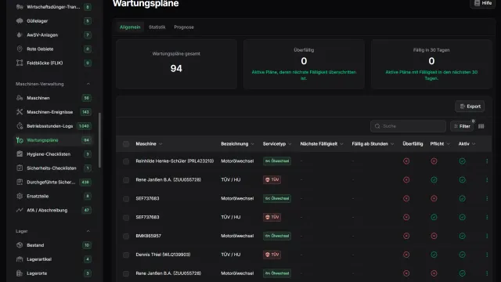Tick checkbox for Rene Janßen Motorölwechsel row

pos(126,273)
